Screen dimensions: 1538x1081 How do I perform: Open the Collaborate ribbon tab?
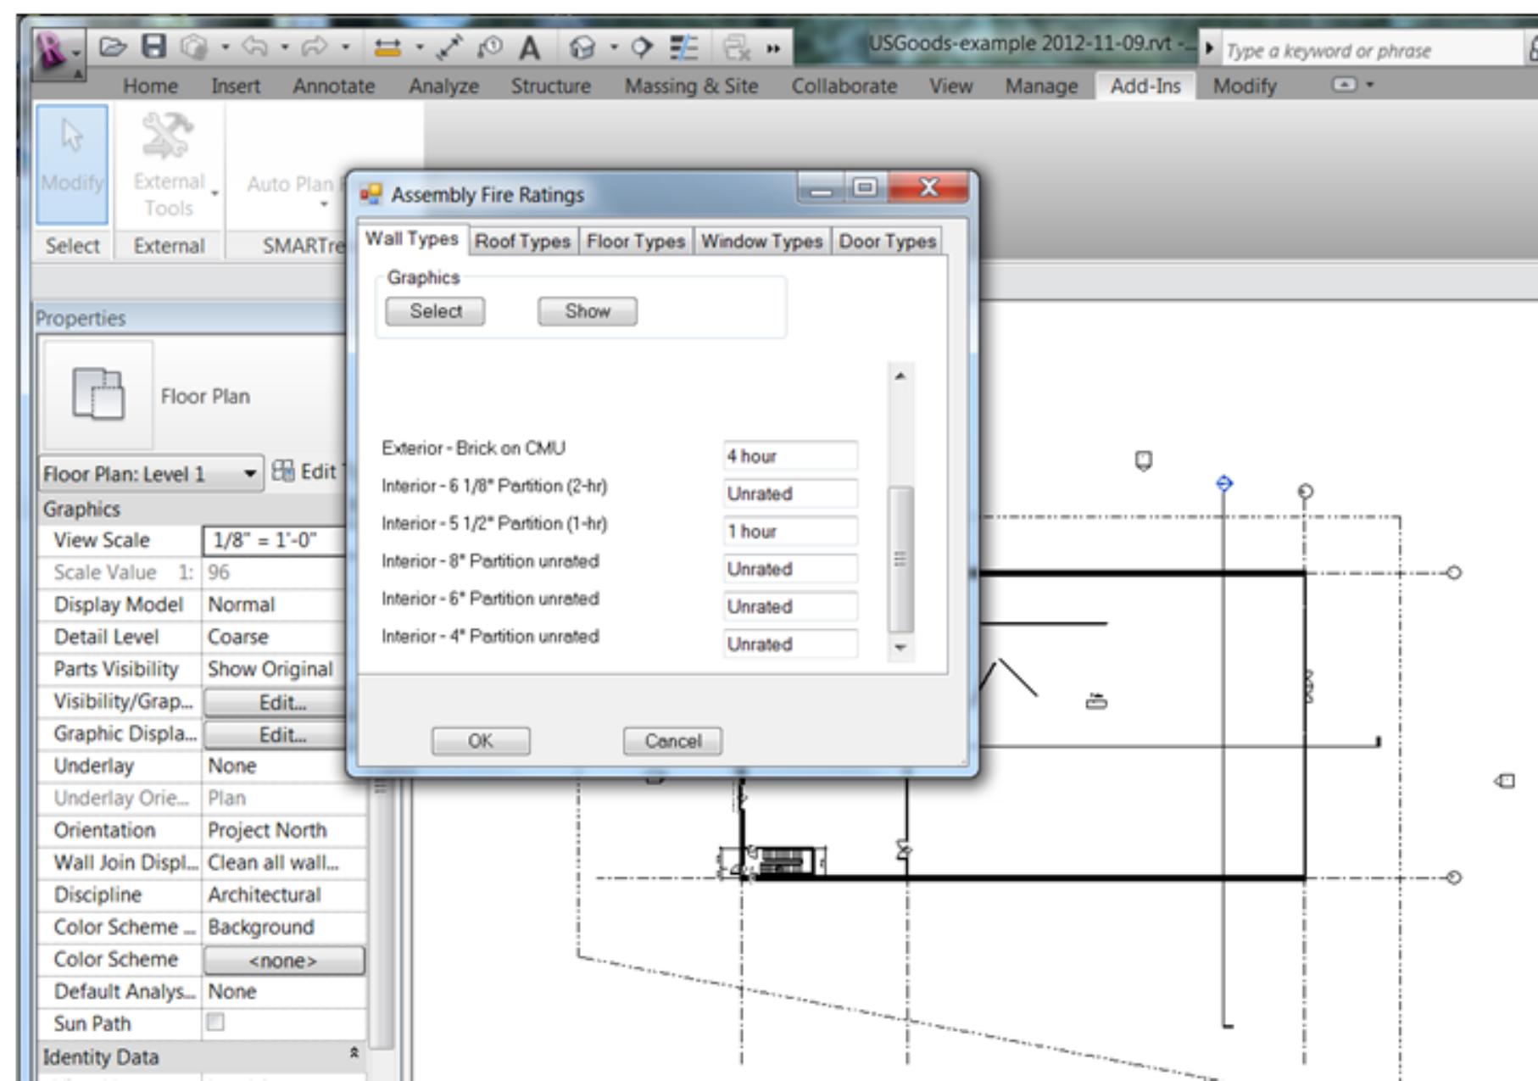pyautogui.click(x=844, y=86)
